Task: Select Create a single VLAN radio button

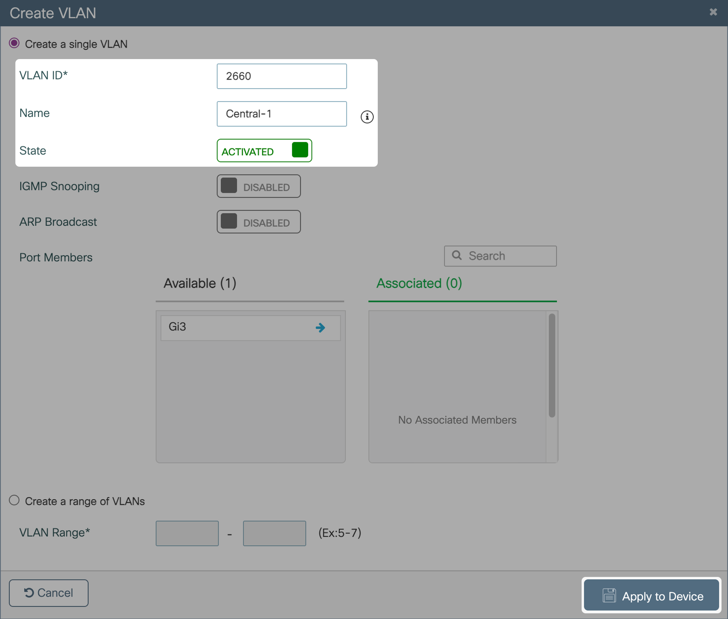Action: [14, 43]
